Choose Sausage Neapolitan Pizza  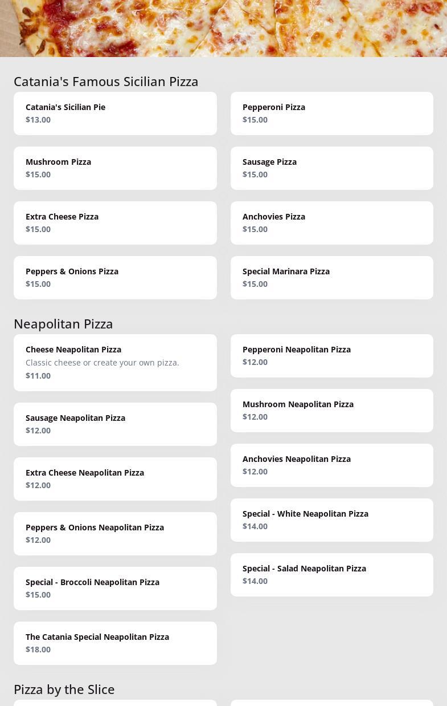coord(115,424)
